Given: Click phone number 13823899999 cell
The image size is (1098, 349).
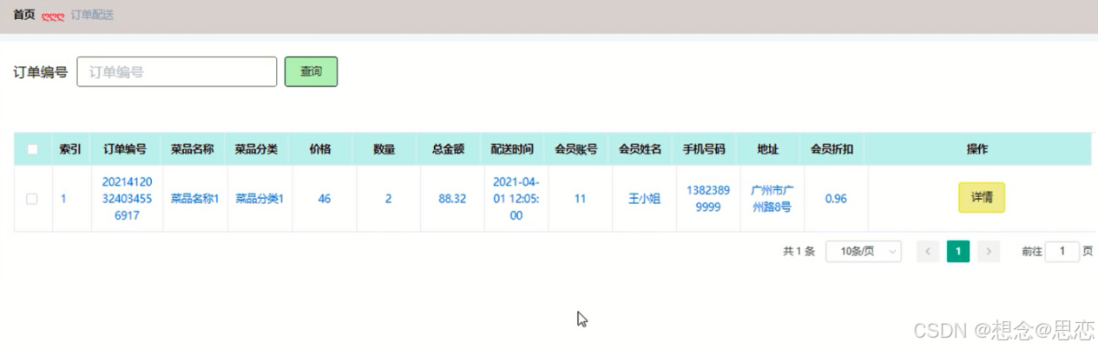Looking at the screenshot, I should [708, 199].
